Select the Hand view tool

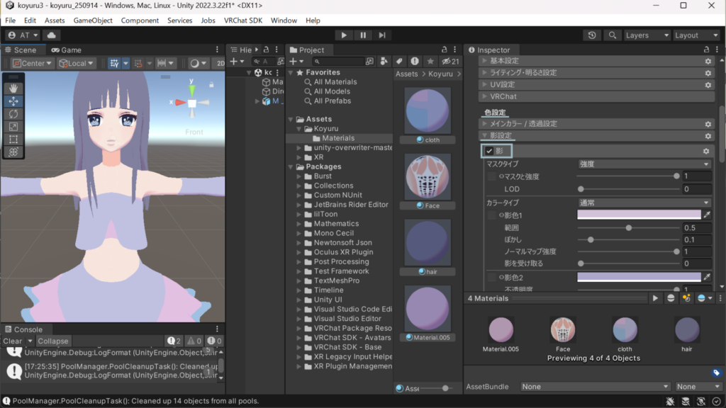(13, 89)
